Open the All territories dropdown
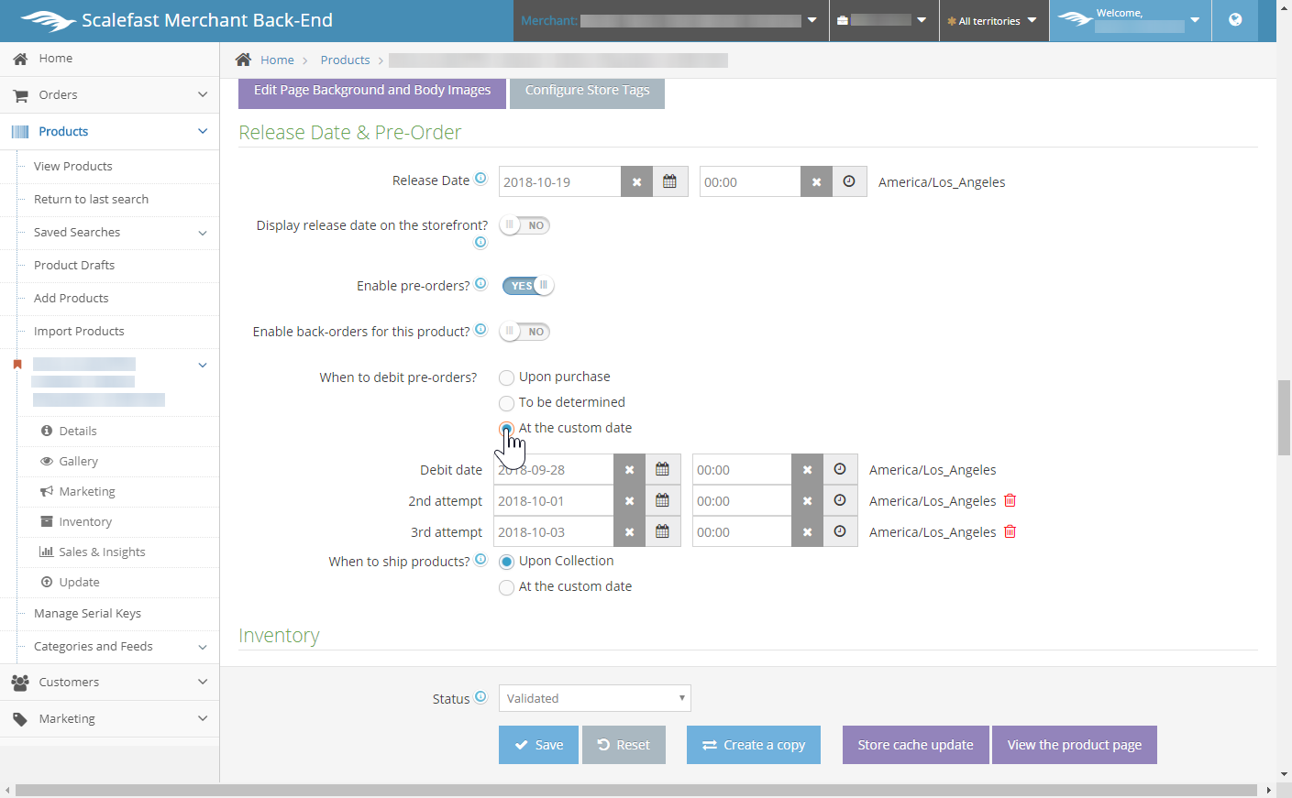 (x=993, y=21)
